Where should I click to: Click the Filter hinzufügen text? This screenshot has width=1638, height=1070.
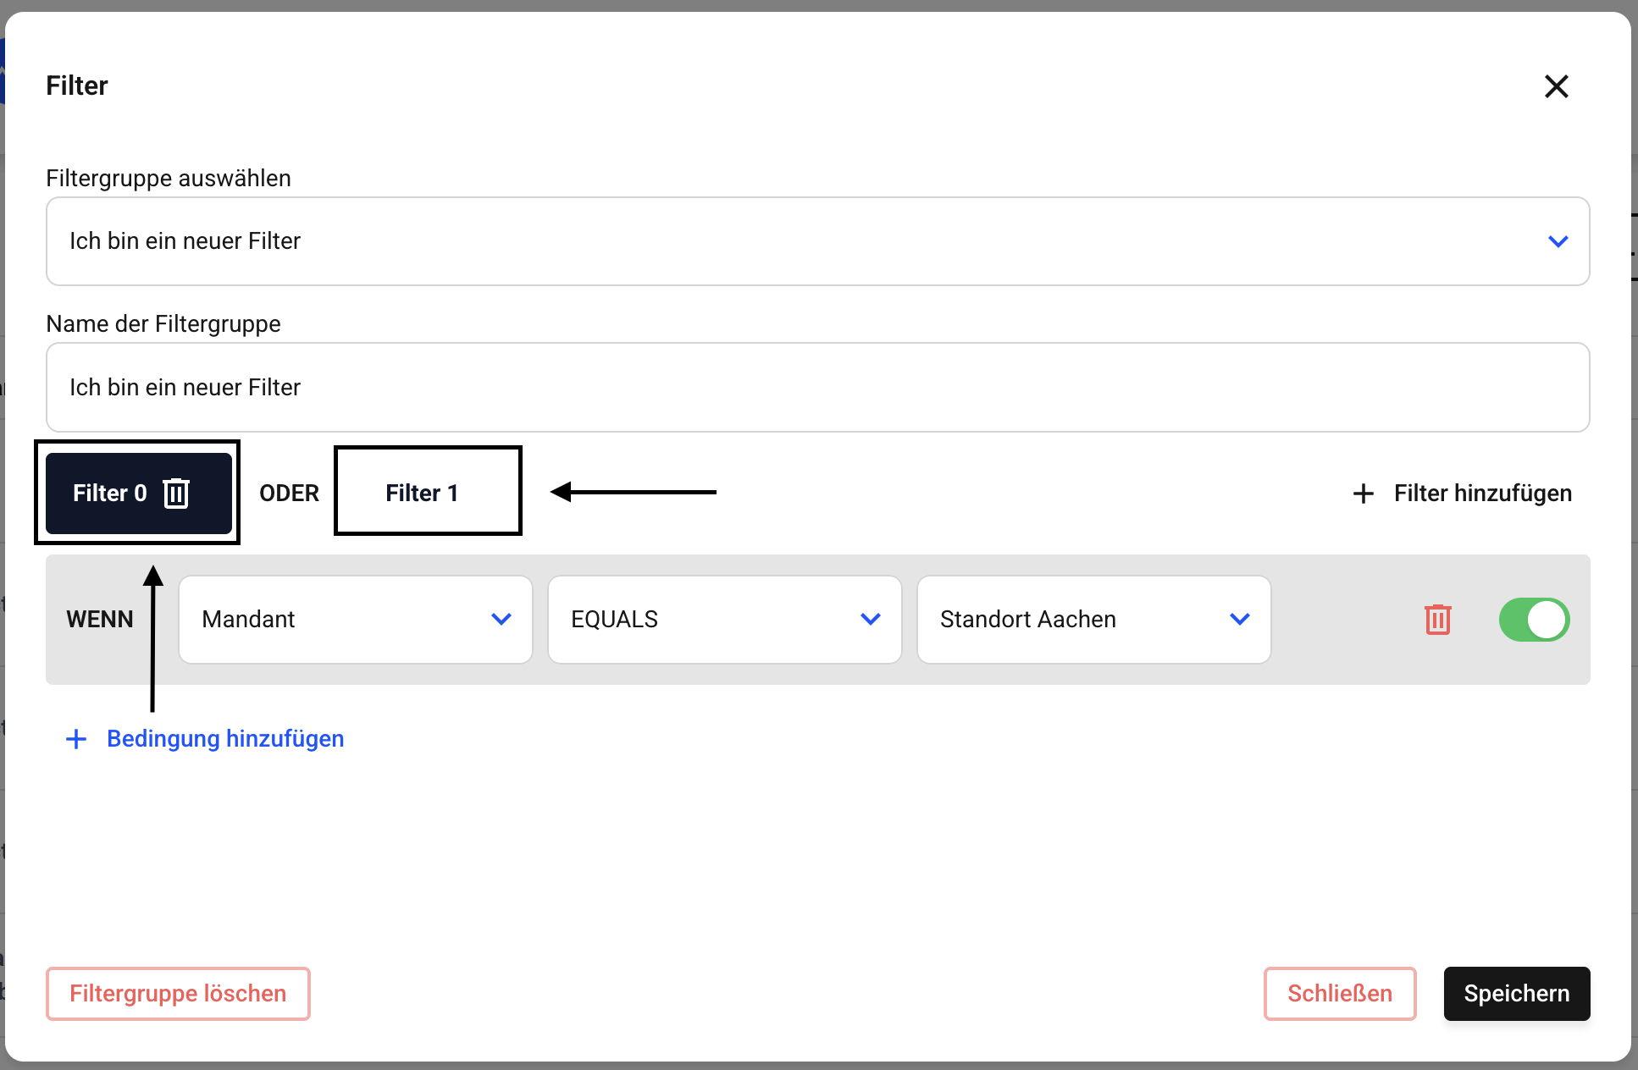1482,494
